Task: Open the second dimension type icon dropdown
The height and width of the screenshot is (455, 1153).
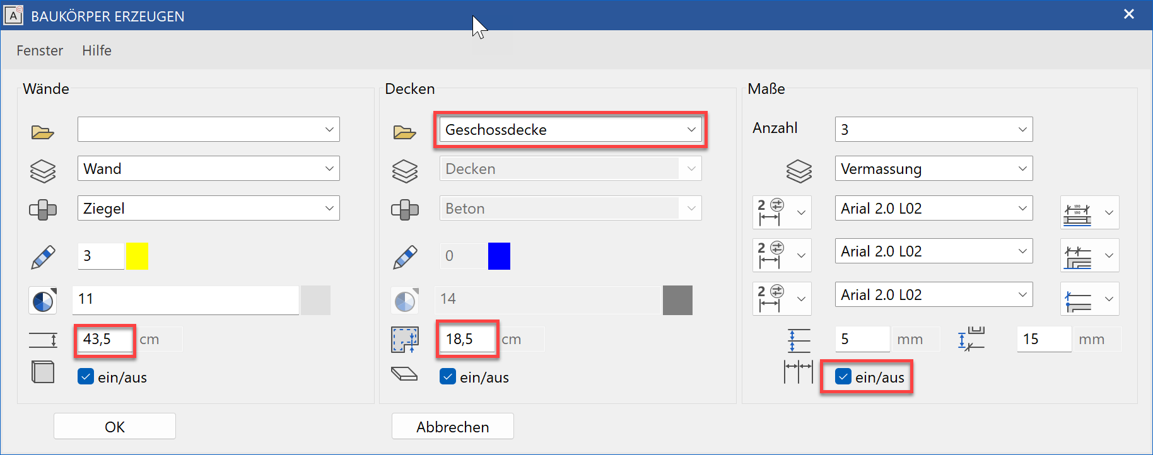Action: point(782,255)
